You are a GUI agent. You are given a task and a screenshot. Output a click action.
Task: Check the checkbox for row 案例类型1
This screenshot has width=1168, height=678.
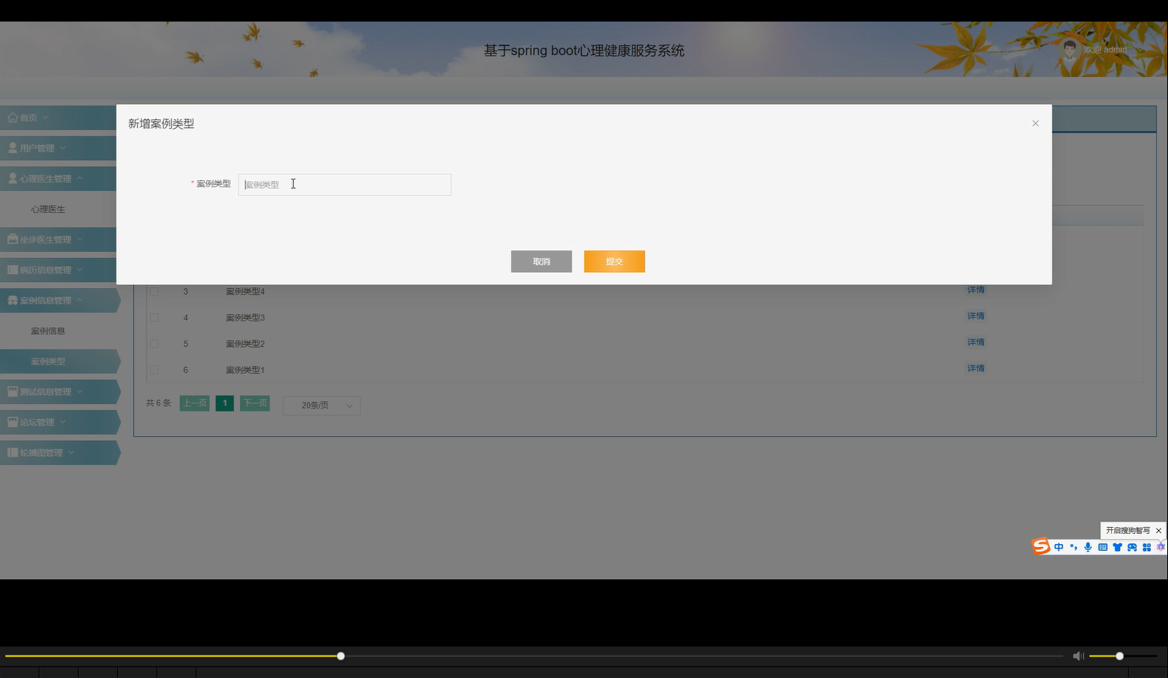tap(153, 370)
